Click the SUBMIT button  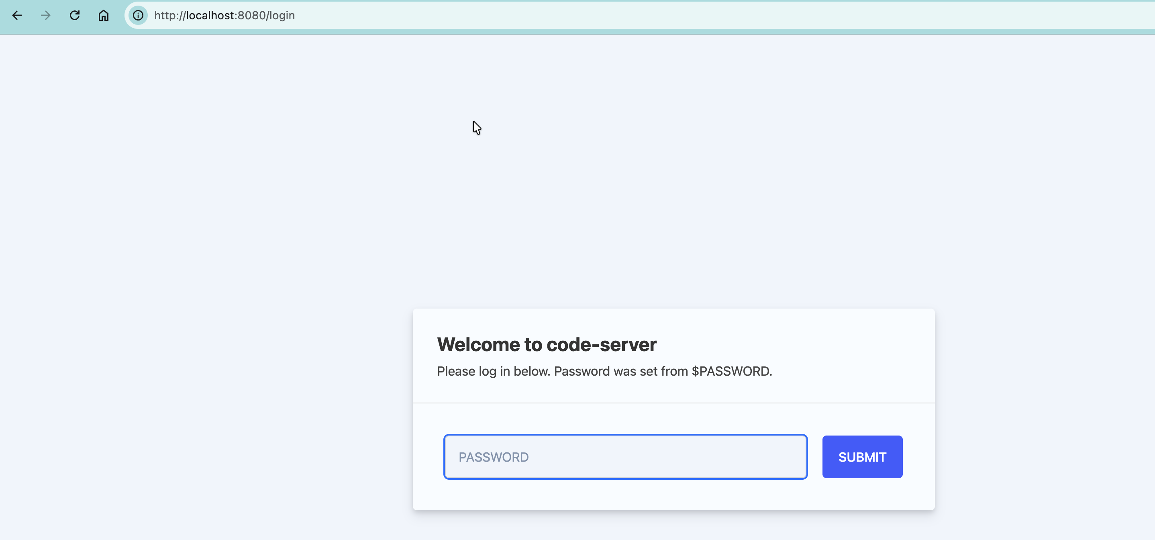(862, 456)
